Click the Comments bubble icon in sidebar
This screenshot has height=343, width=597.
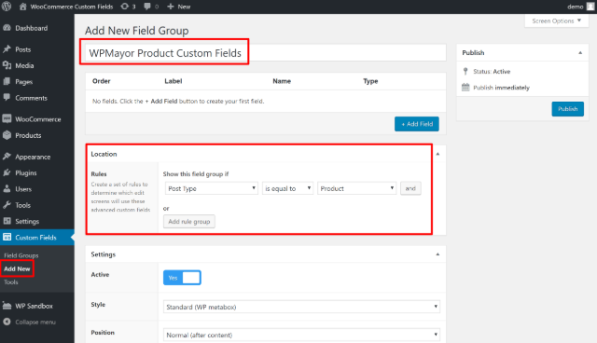click(x=7, y=97)
